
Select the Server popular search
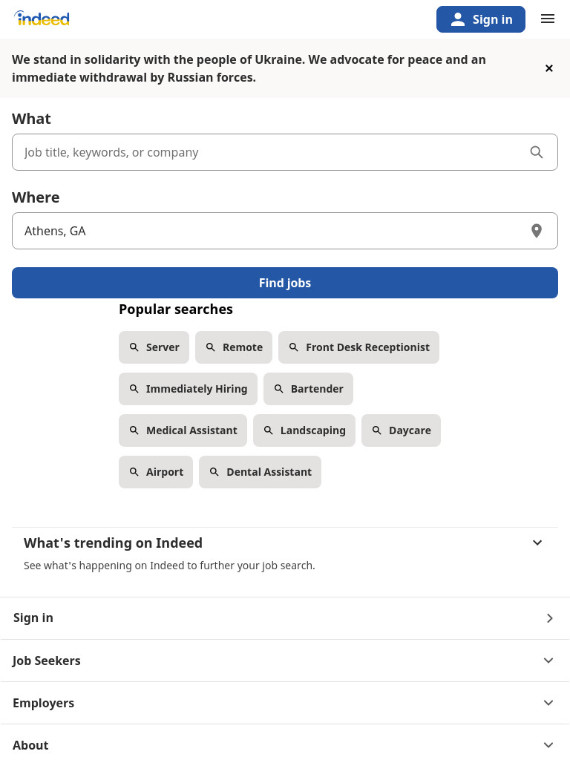(154, 347)
